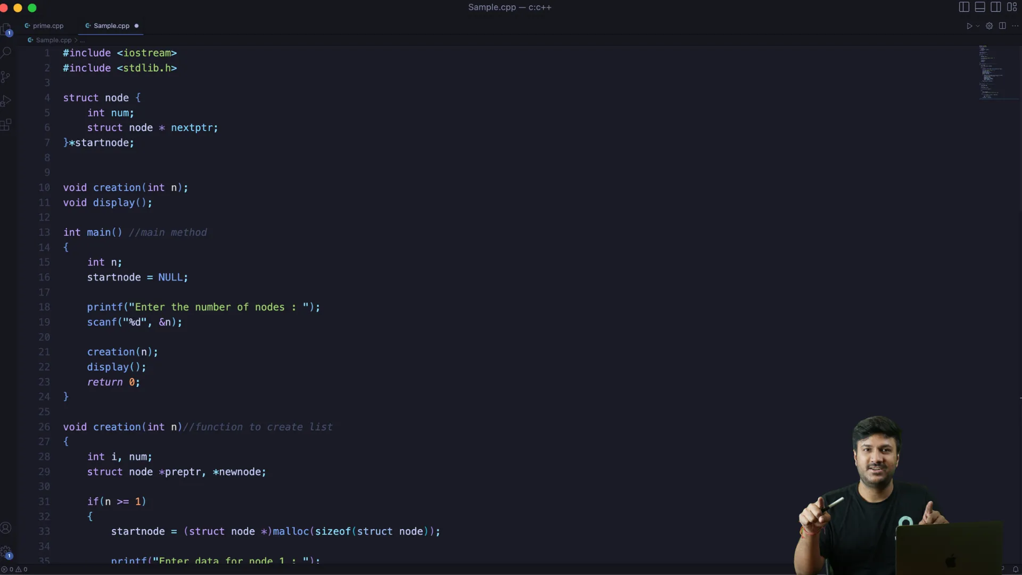Click the editor toolbar gear icon

click(x=989, y=26)
